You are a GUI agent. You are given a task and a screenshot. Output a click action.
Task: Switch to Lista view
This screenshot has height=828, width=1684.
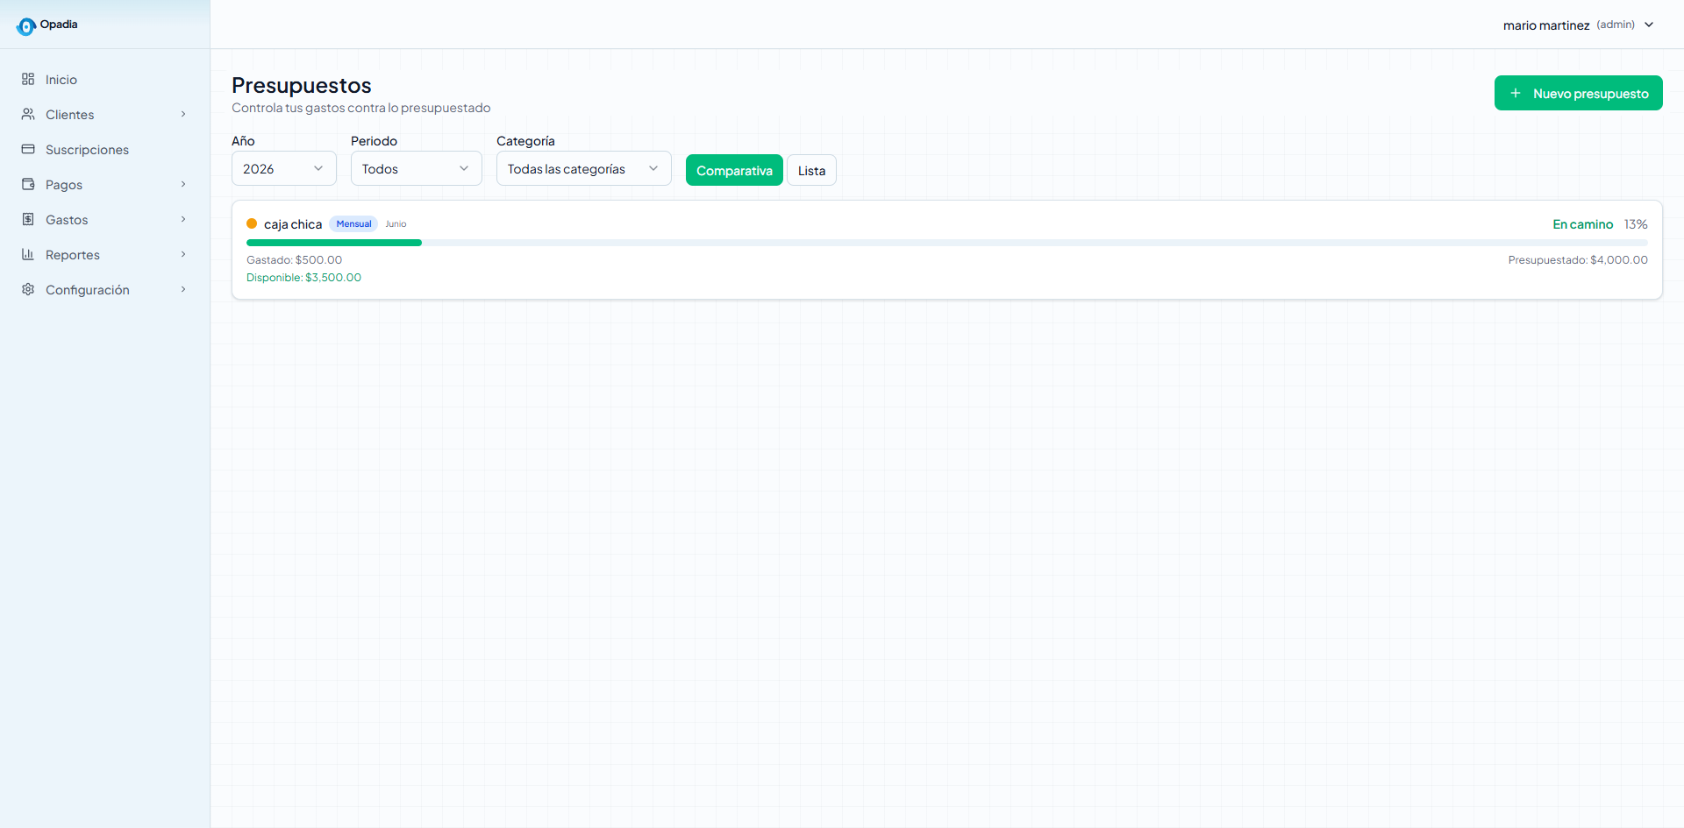pyautogui.click(x=811, y=170)
